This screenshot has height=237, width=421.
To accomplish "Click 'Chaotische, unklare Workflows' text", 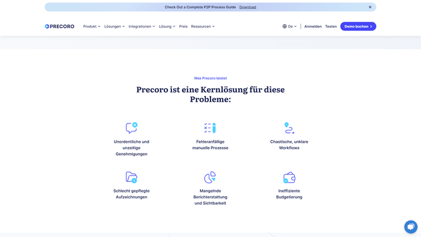I will [x=289, y=145].
